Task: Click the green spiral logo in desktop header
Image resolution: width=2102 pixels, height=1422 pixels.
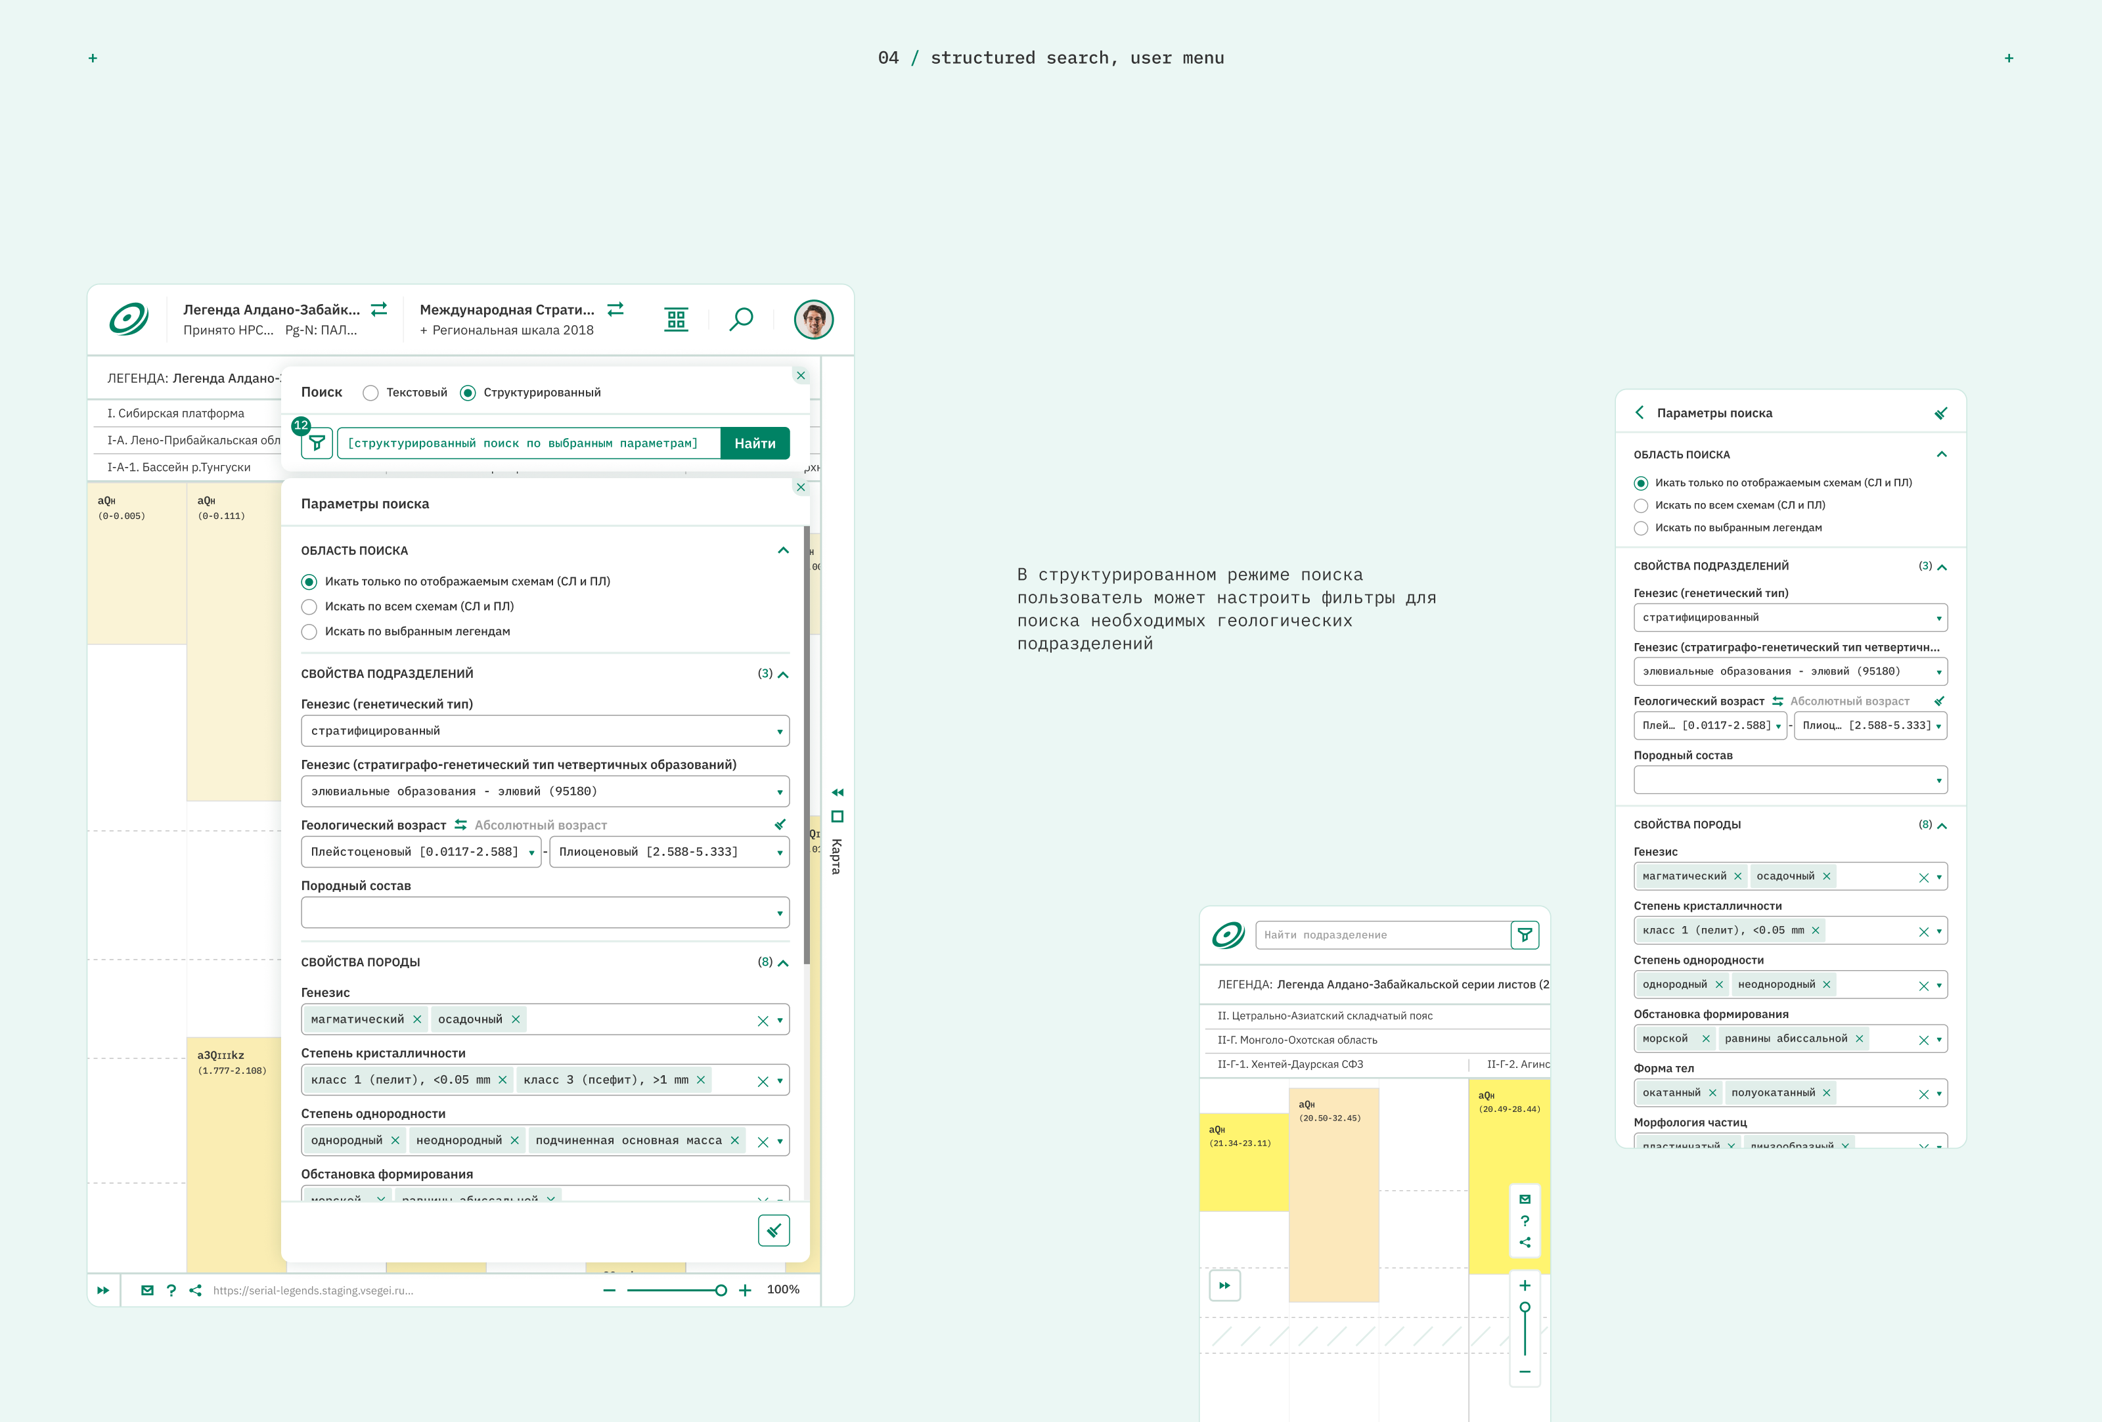Action: pos(129,319)
